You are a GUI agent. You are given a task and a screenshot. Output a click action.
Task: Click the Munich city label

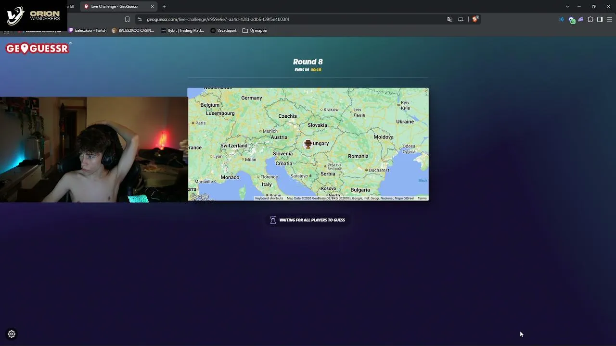[270, 131]
